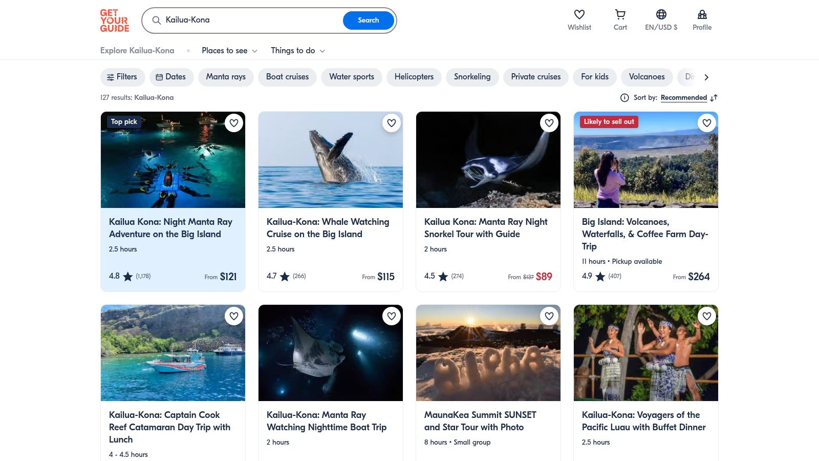Open the Dates picker
The image size is (819, 461).
[171, 77]
